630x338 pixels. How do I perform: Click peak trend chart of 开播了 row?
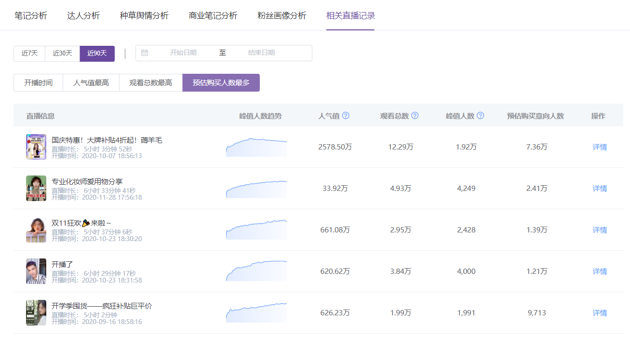[x=256, y=271]
